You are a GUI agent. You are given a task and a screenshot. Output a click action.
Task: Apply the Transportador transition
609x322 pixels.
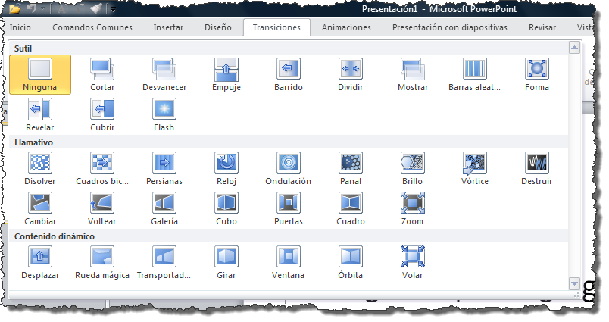coord(164,262)
